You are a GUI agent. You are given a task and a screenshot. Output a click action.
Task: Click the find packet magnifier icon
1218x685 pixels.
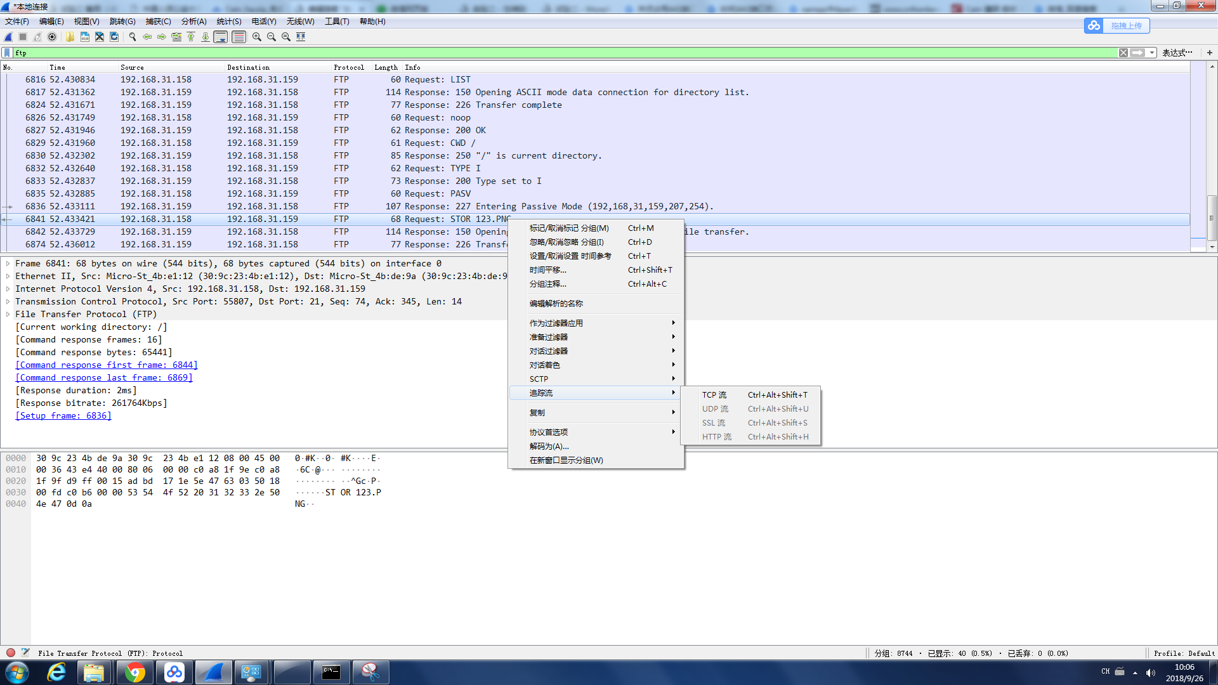(133, 37)
